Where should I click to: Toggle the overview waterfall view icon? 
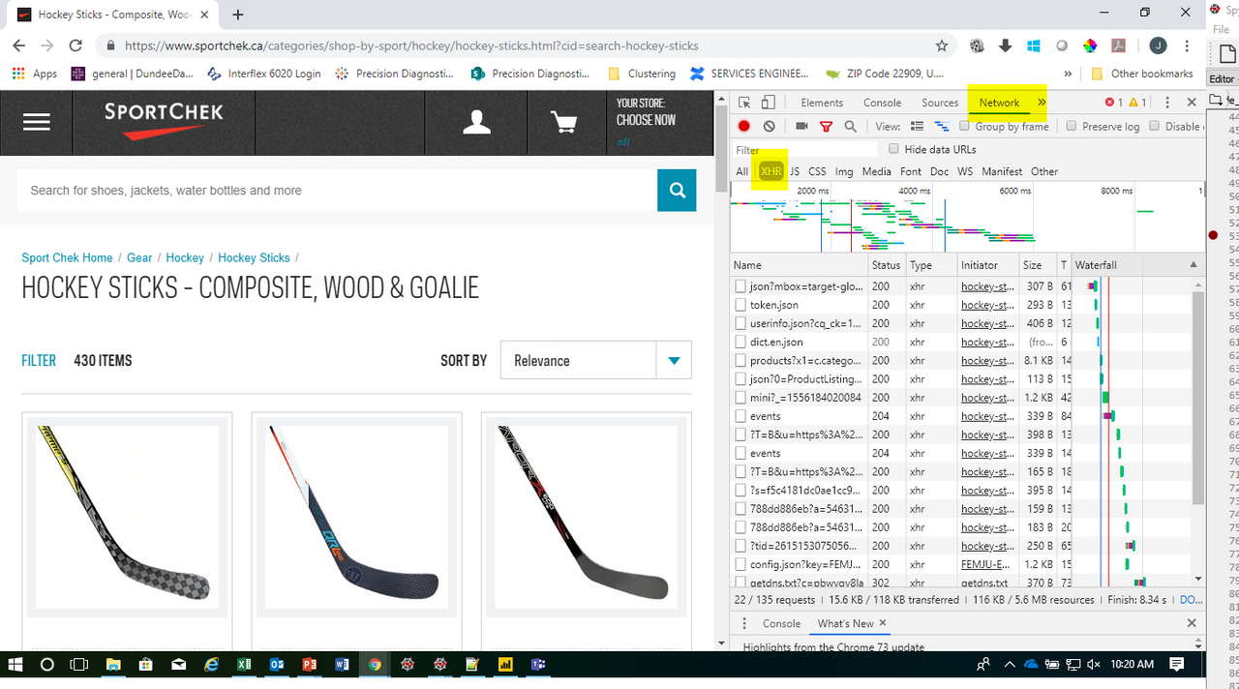point(941,126)
